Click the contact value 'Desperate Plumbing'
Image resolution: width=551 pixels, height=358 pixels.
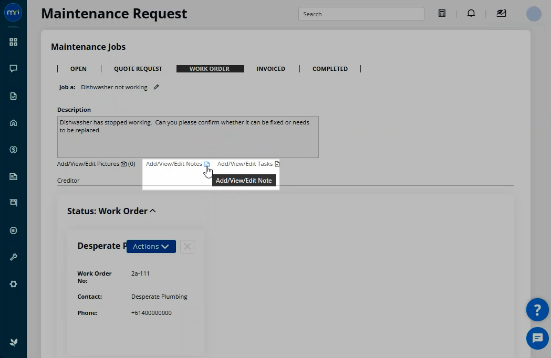pos(159,297)
